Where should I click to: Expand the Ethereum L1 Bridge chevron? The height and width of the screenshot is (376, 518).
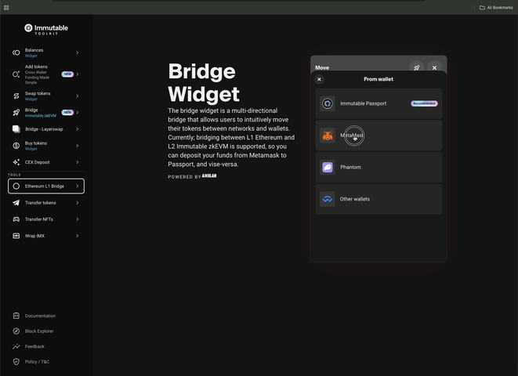78,186
